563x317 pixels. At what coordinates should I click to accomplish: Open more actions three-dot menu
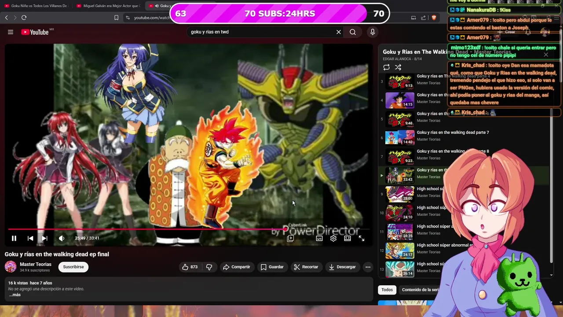pos(368,267)
